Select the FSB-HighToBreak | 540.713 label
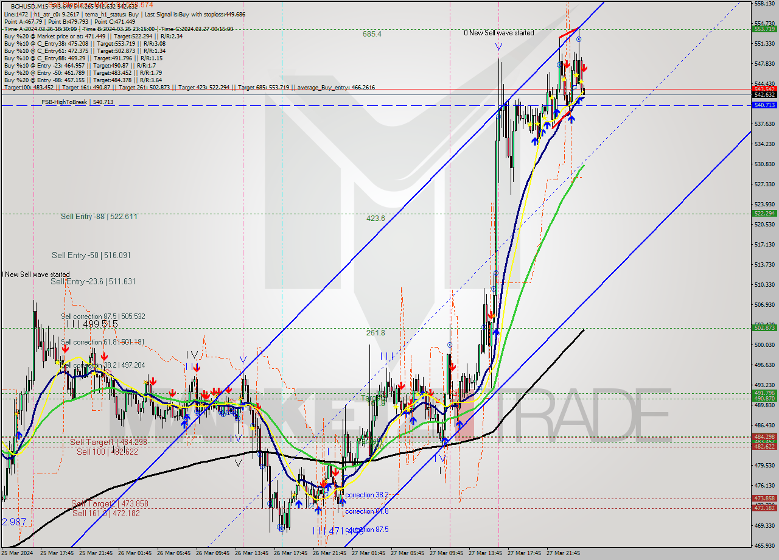This screenshot has width=779, height=560. click(77, 102)
